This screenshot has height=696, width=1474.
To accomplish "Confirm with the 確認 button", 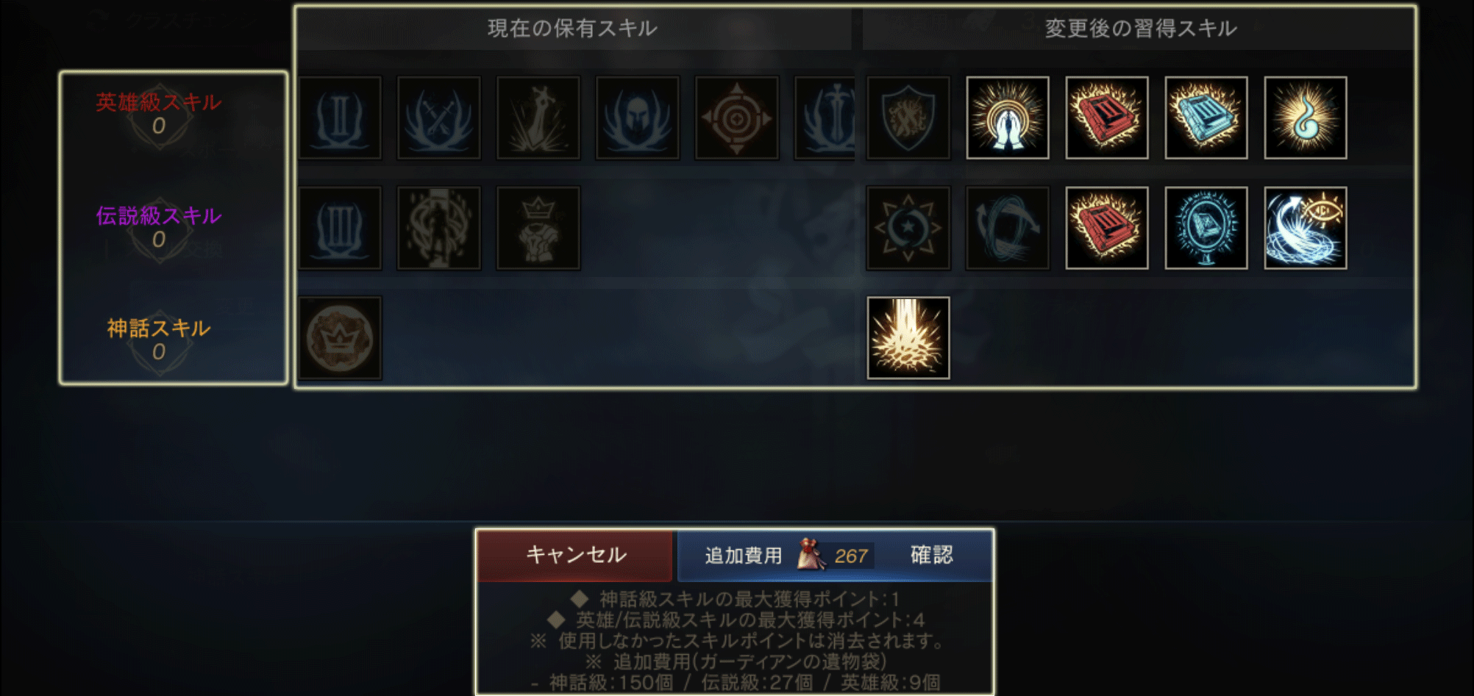I will pyautogui.click(x=931, y=555).
